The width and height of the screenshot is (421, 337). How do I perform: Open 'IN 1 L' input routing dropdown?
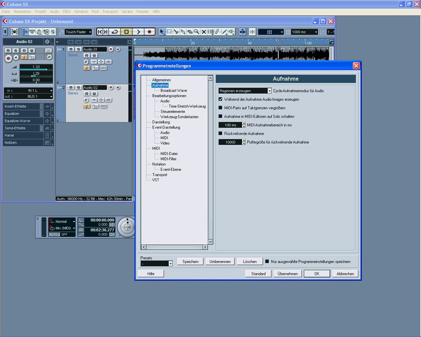coord(28,91)
